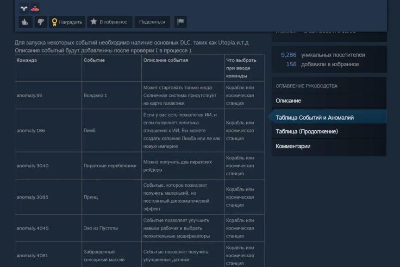Click the 9,286 unique visitors count
The width and height of the screenshot is (400, 267).
pos(288,55)
